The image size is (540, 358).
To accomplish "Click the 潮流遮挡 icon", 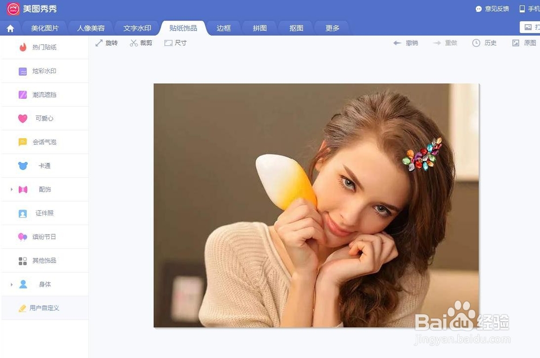I will tap(23, 94).
